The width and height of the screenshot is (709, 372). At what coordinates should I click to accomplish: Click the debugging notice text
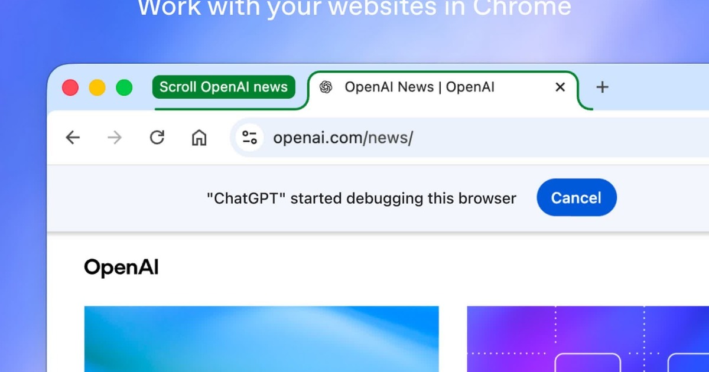362,198
